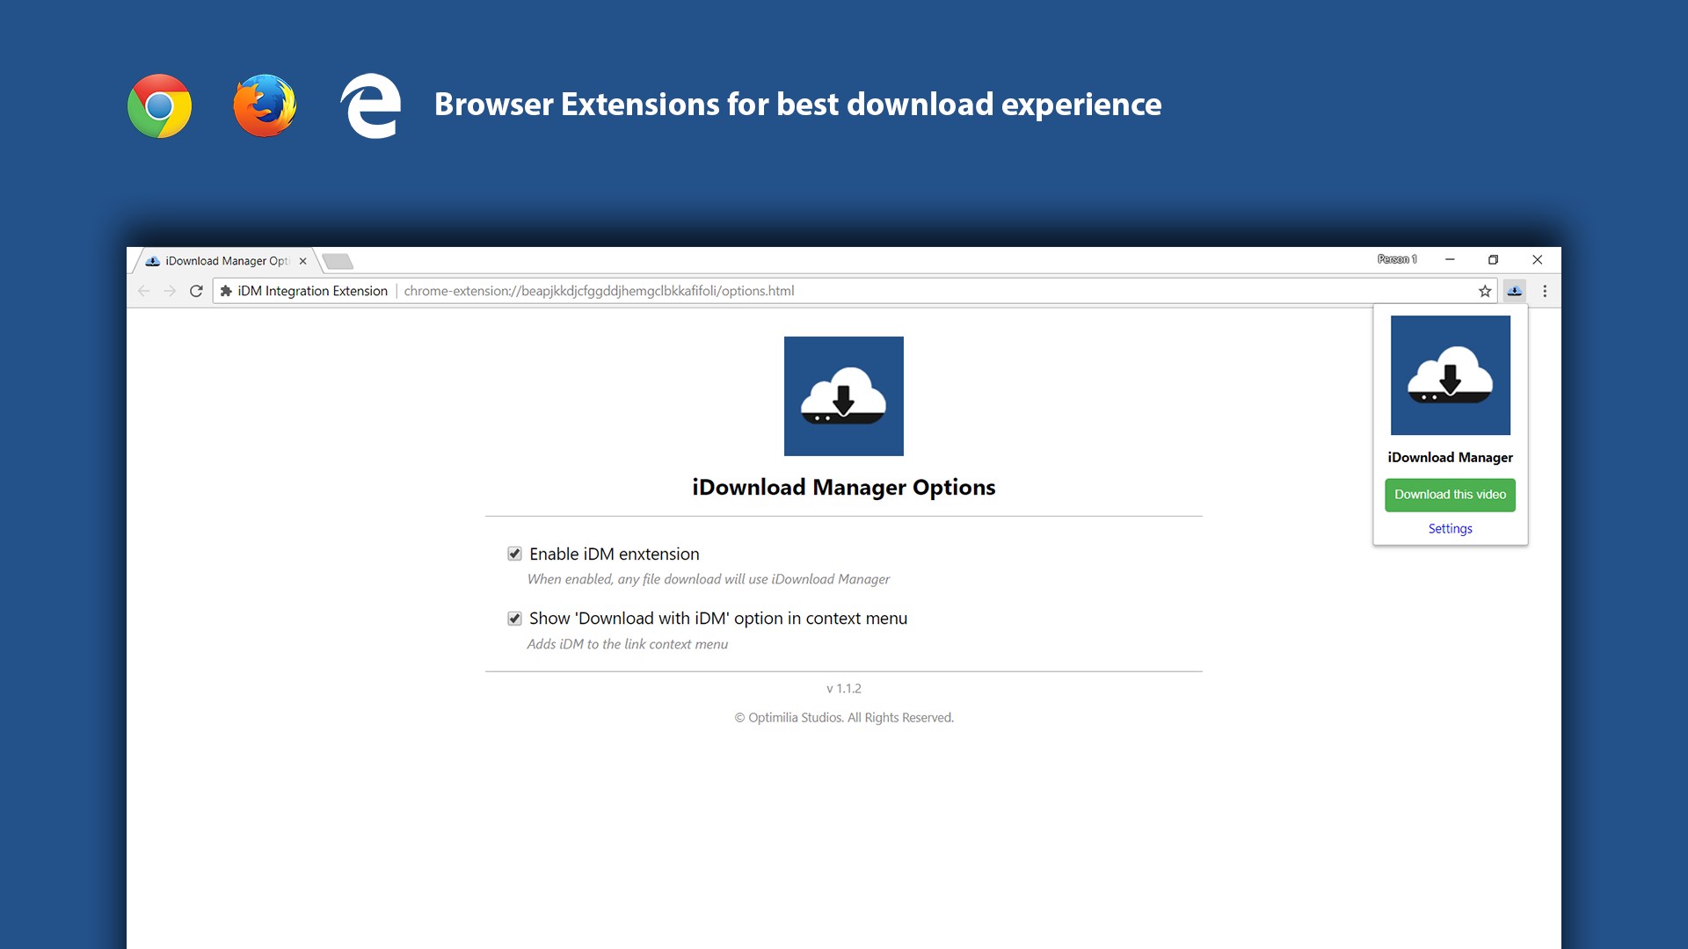Click the Microsoft Edge logo icon

(370, 106)
